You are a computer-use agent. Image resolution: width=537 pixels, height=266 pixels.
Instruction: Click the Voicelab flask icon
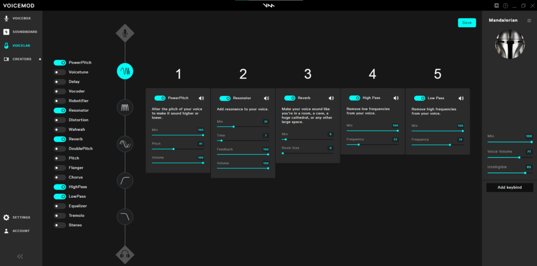(6, 45)
